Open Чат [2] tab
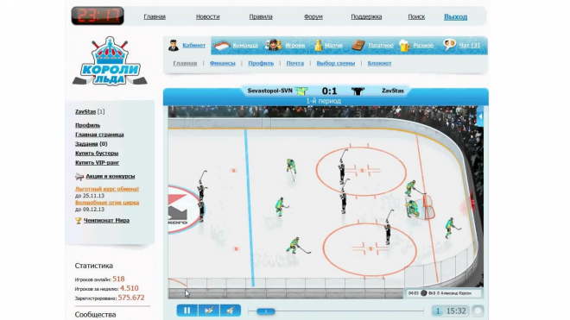 click(469, 46)
